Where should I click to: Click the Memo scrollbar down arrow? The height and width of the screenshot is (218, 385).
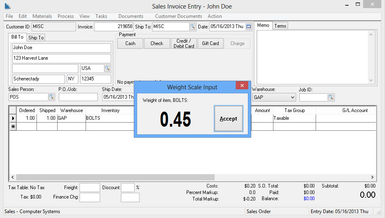(370, 80)
